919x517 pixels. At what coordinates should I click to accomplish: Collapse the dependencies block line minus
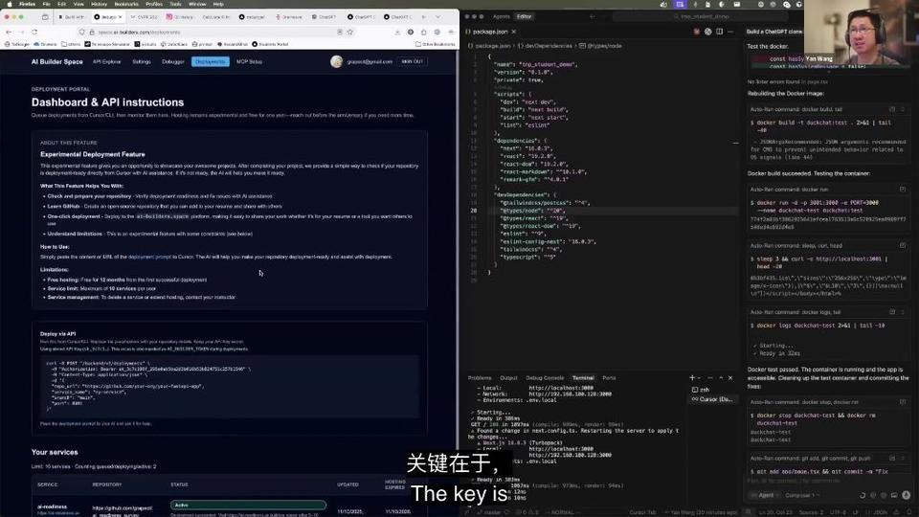click(x=735, y=143)
